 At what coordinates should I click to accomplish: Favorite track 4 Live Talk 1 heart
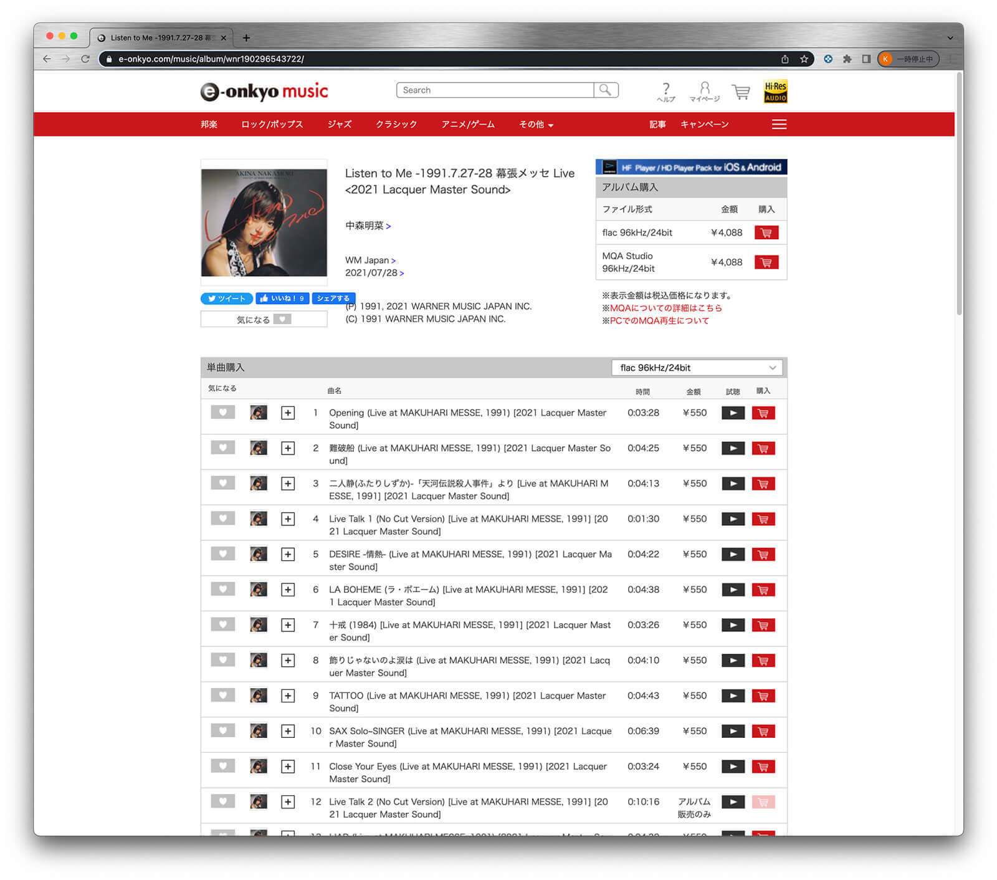(x=222, y=518)
